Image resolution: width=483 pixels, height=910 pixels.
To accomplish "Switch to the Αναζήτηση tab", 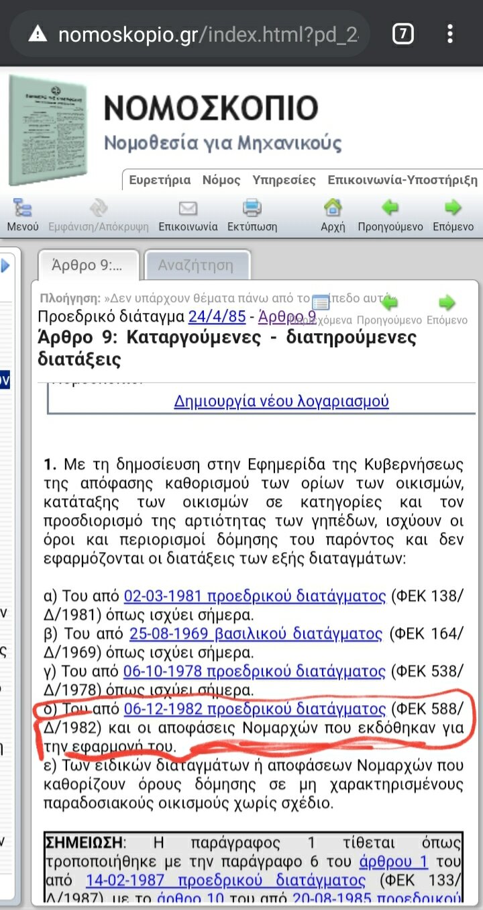I will click(196, 265).
